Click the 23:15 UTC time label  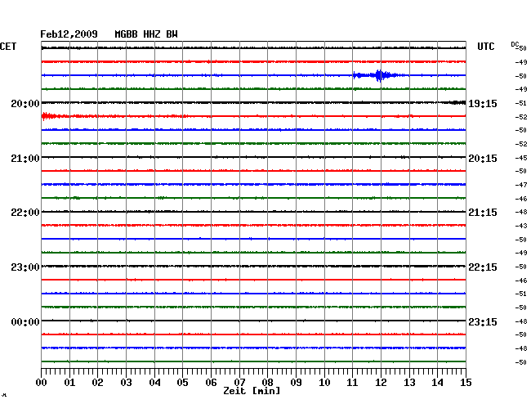[x=483, y=321]
